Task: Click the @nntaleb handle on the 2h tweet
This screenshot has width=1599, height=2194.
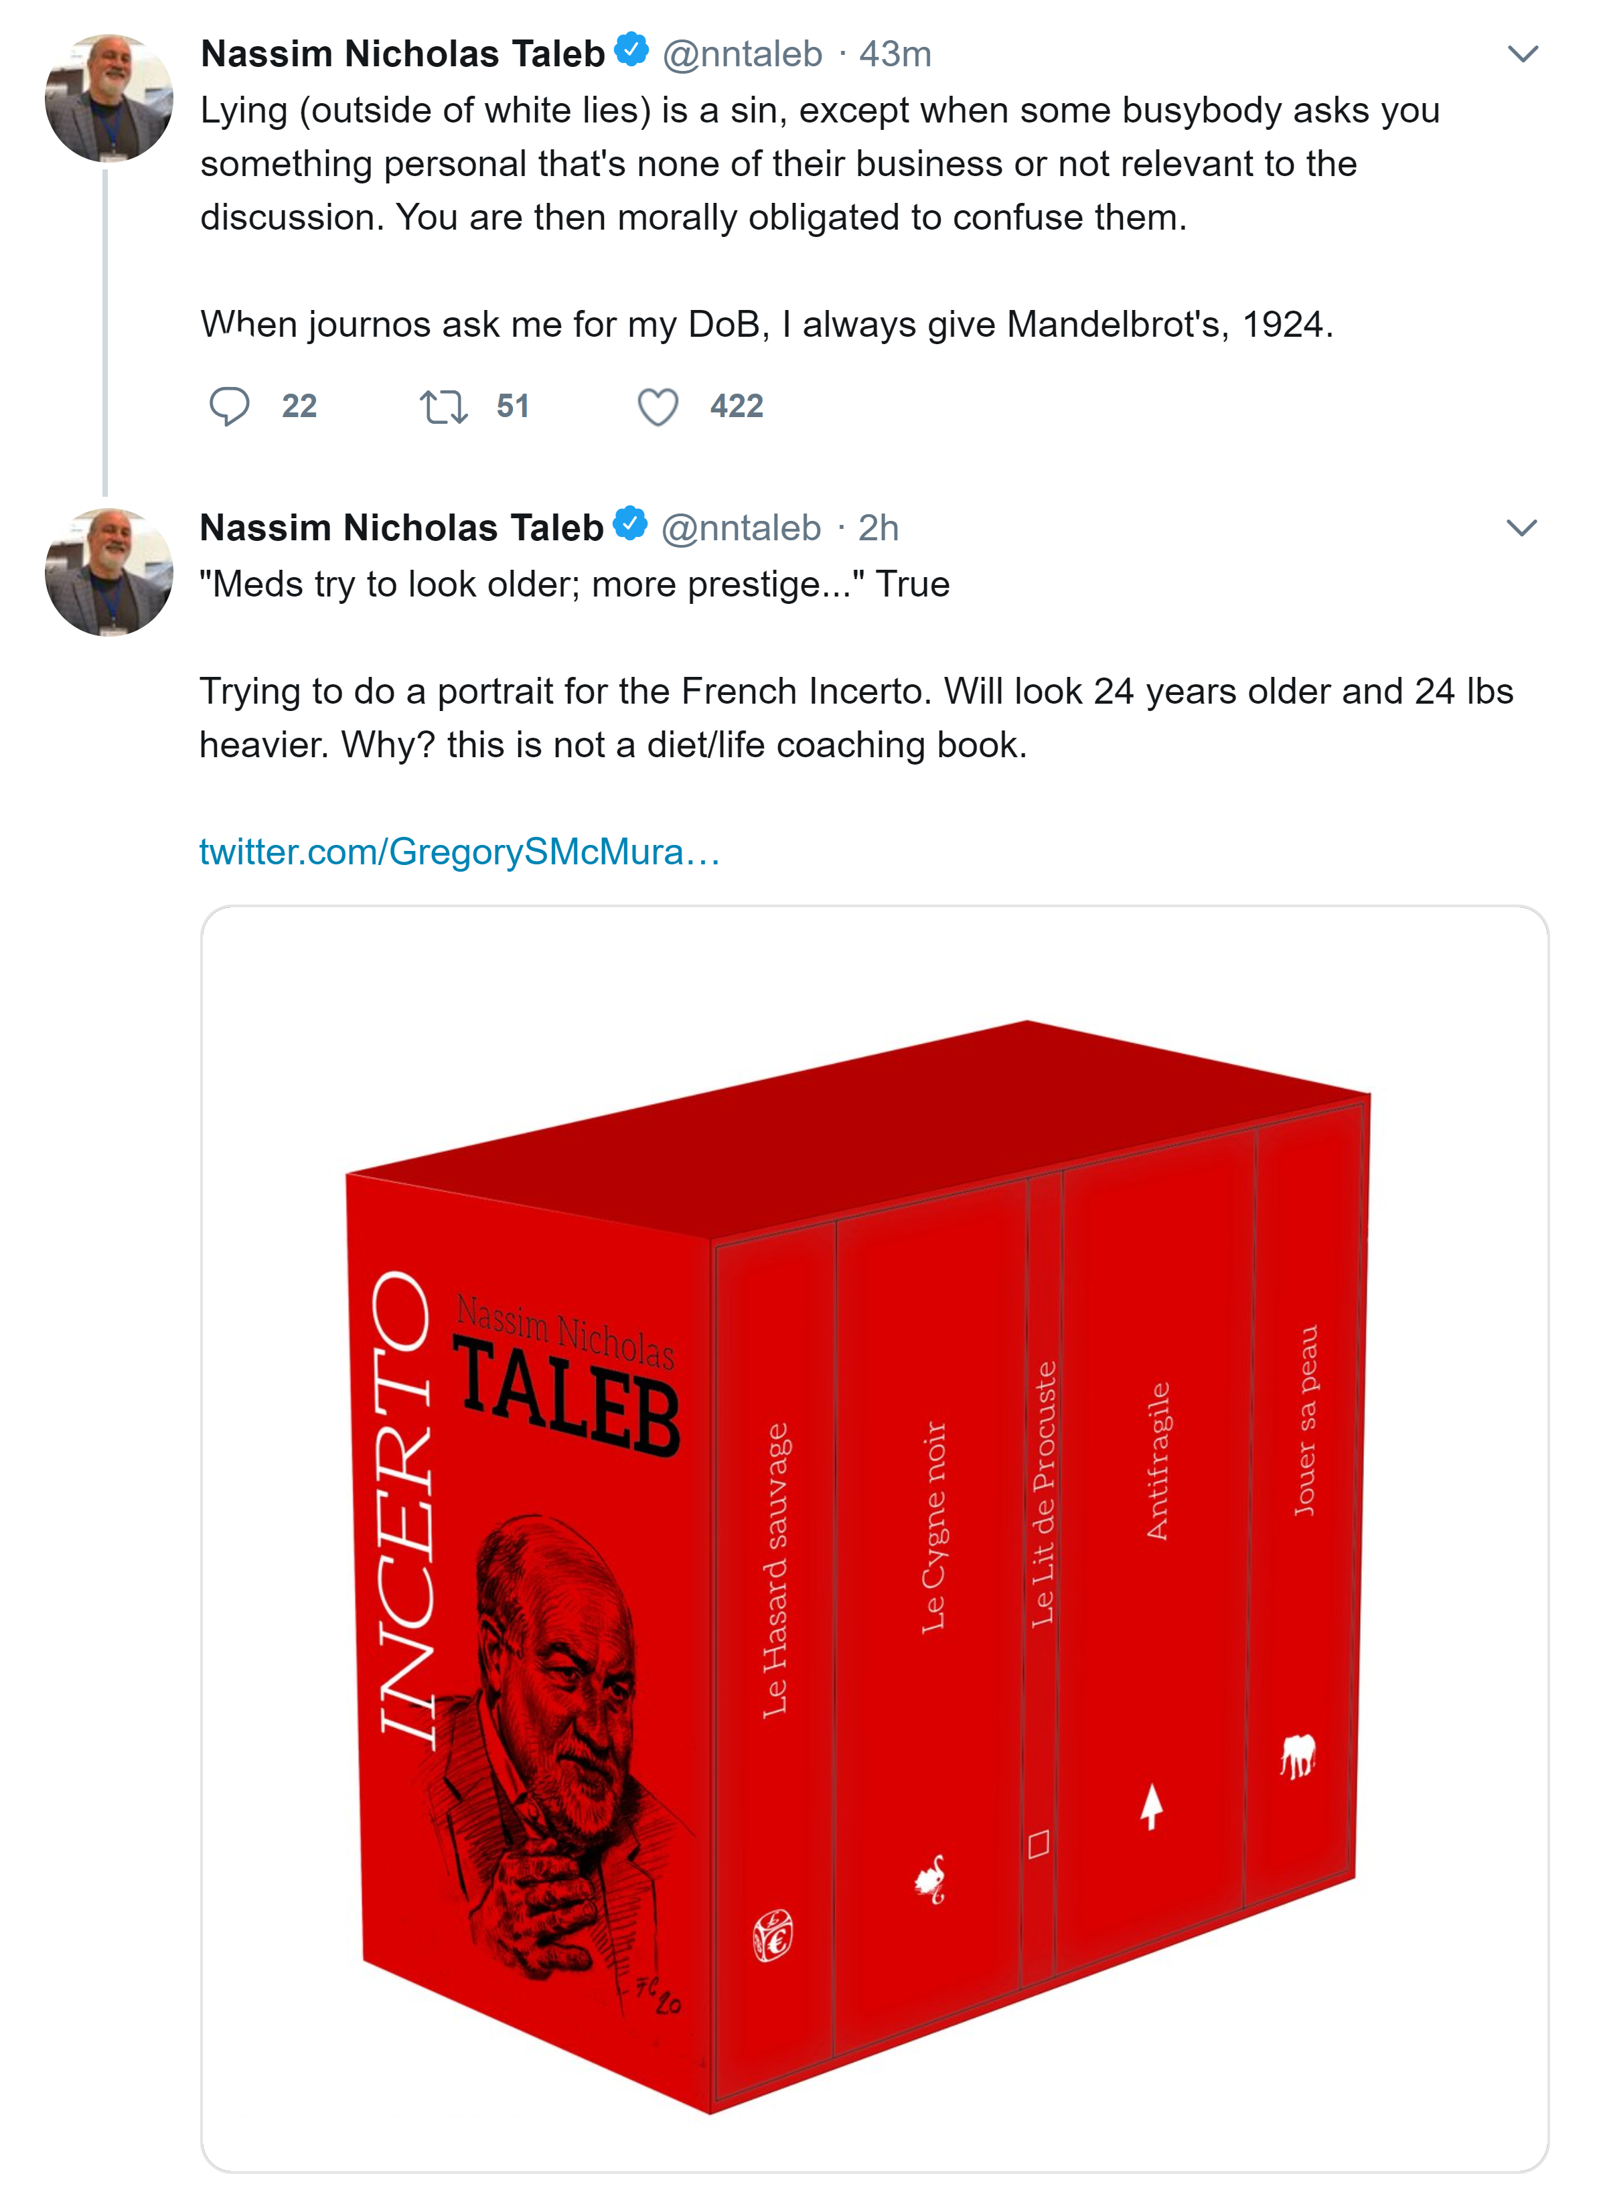Action: (x=741, y=528)
